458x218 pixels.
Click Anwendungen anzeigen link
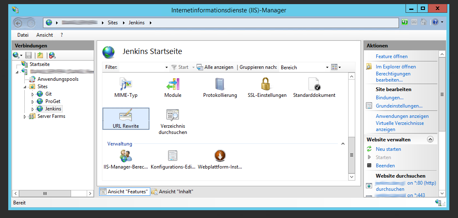point(402,116)
